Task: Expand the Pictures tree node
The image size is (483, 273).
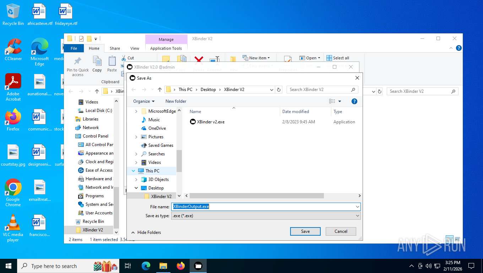Action: tap(136, 137)
